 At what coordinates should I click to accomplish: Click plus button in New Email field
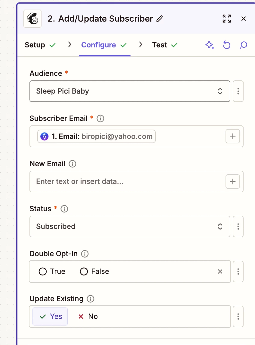[x=233, y=181]
